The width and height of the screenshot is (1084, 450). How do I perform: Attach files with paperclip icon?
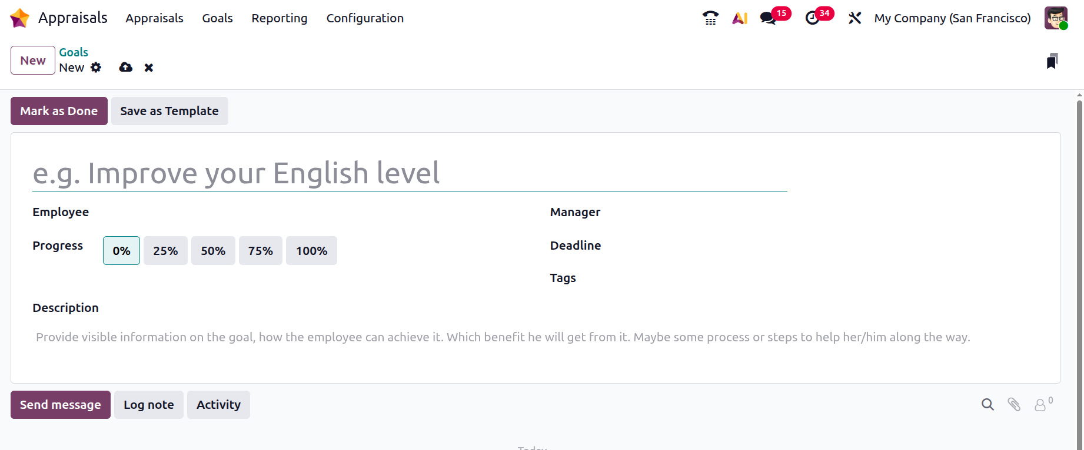[1014, 404]
